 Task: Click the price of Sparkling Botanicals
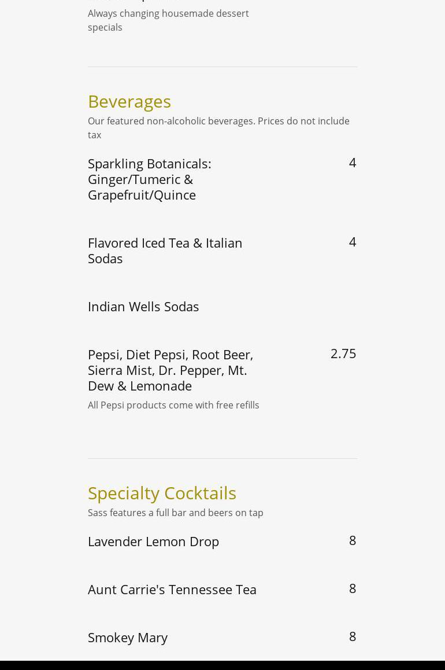[353, 163]
